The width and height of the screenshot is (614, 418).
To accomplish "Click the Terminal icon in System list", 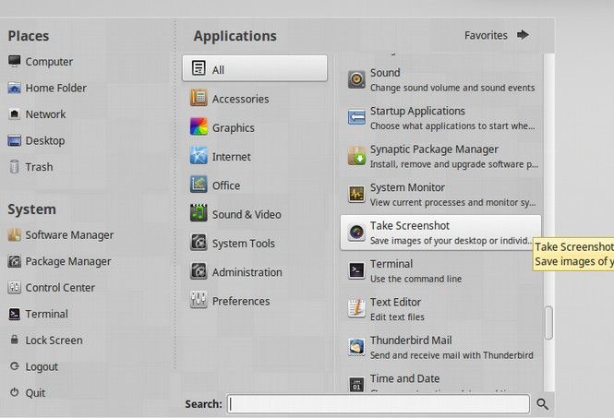I will [x=15, y=314].
